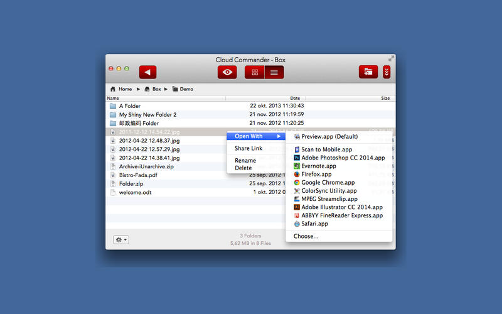
Task: Select Safari.app in the Open With list
Action: (314, 223)
